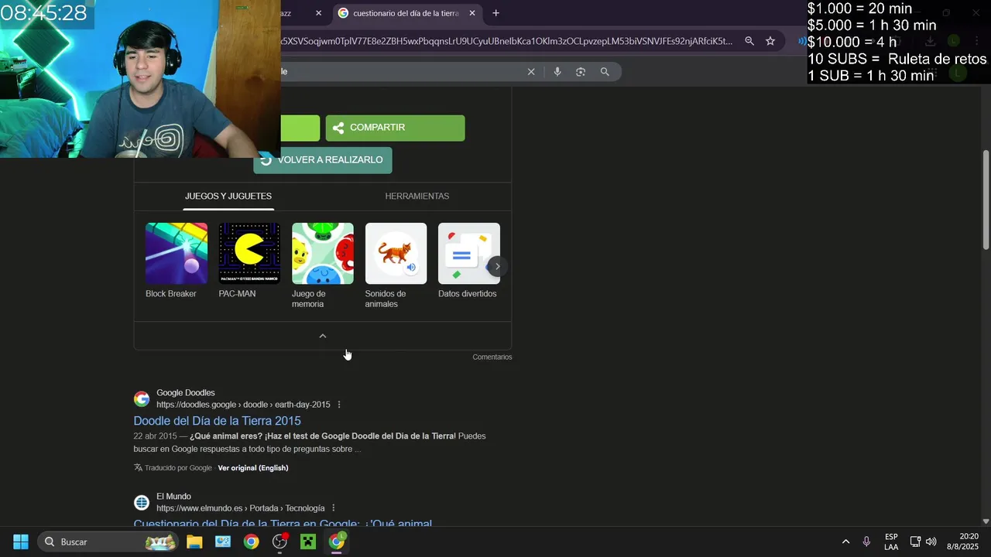Open the Block Breaker game thumbnail
This screenshot has width=991, height=557.
click(177, 254)
